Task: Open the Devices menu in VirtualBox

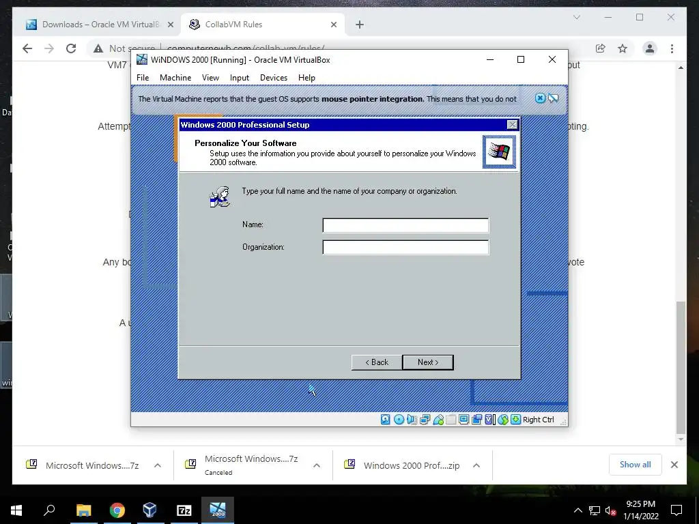Action: 274,78
